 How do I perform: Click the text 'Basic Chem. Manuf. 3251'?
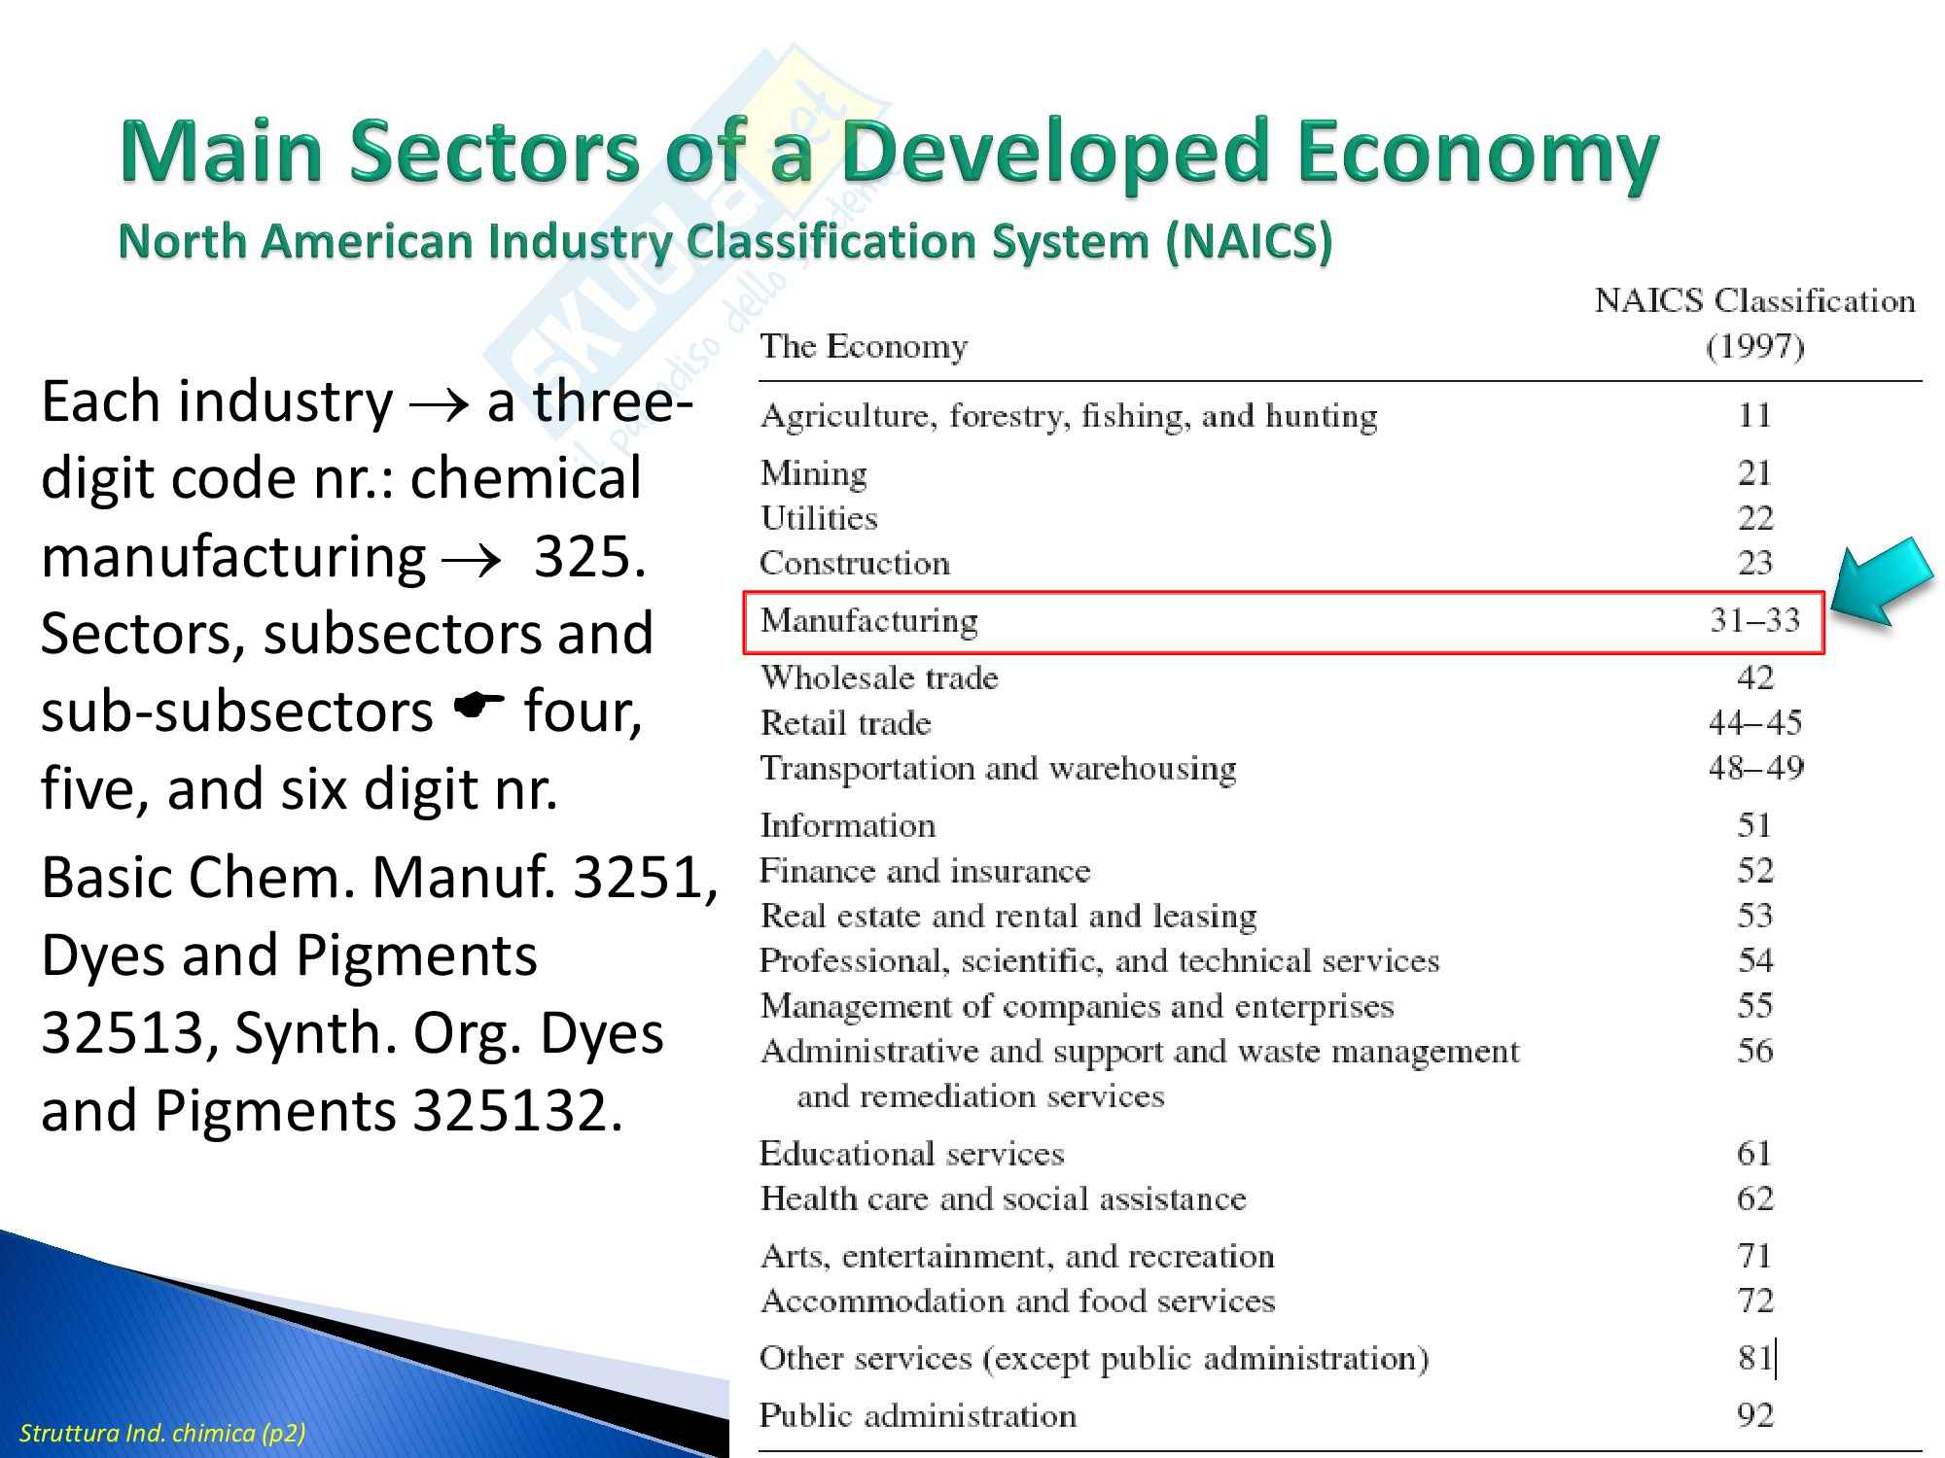tap(371, 877)
